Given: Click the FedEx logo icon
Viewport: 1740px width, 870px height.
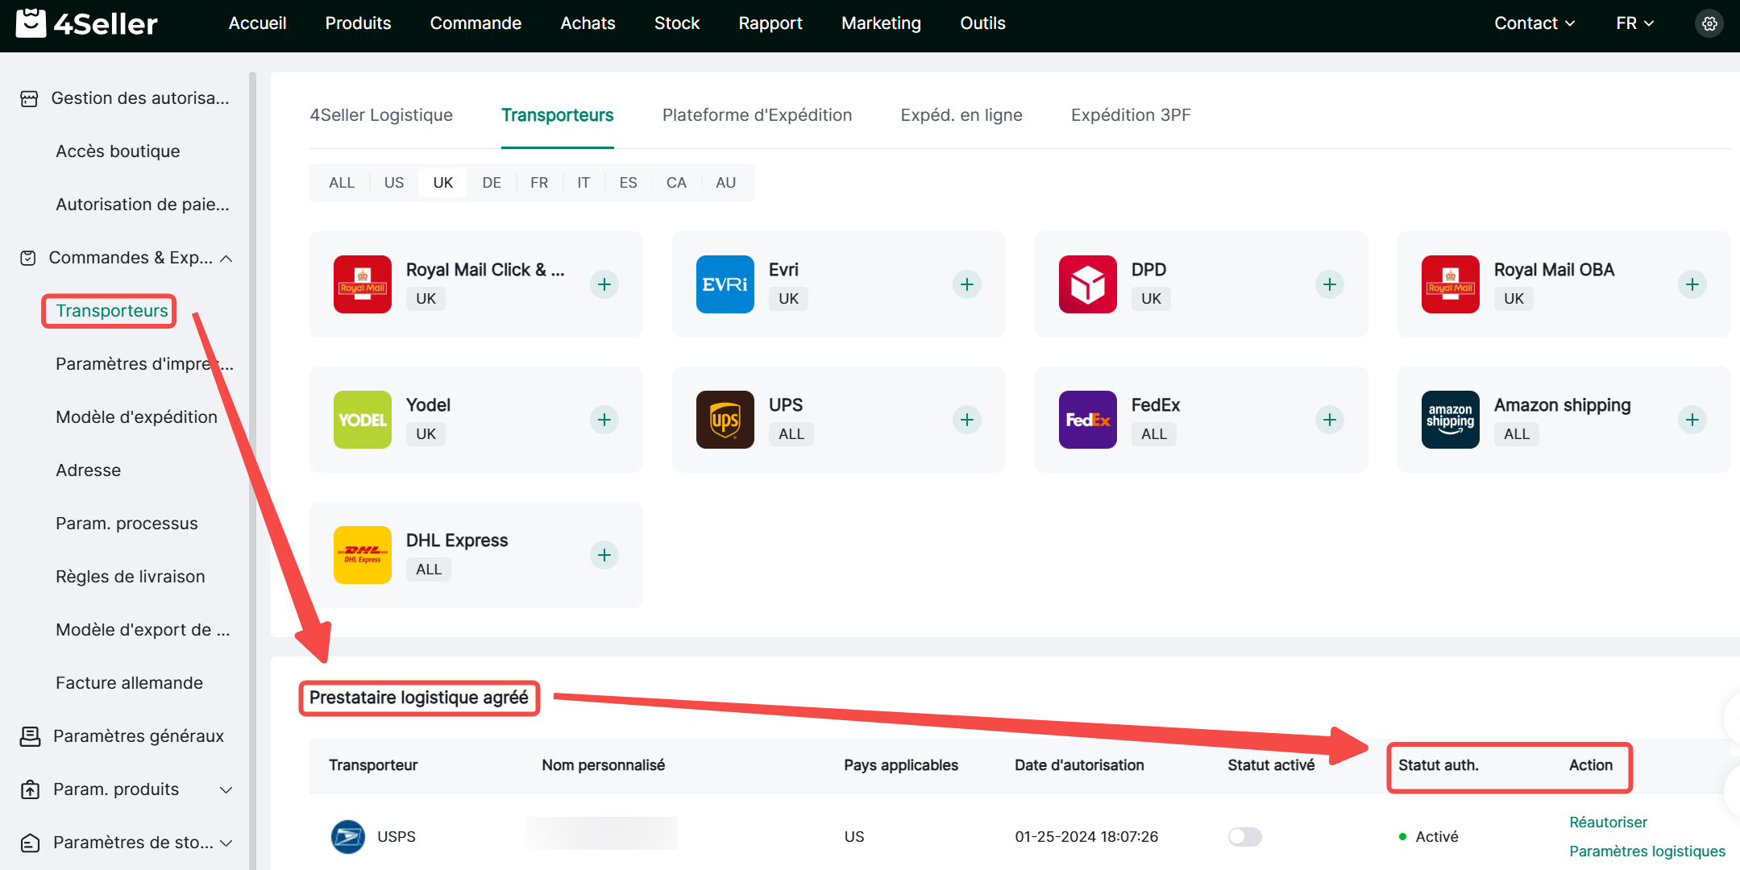Looking at the screenshot, I should pos(1087,420).
